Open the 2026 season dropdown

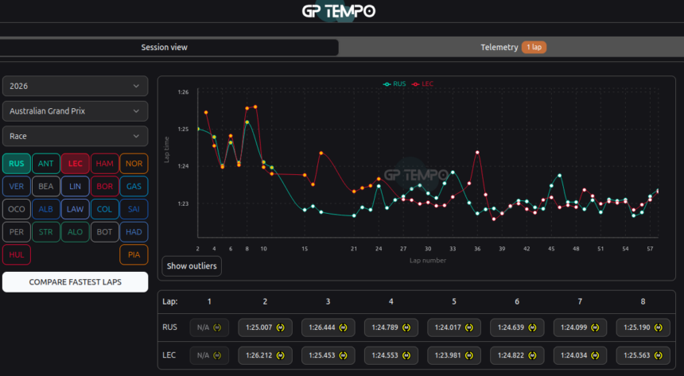pos(75,86)
